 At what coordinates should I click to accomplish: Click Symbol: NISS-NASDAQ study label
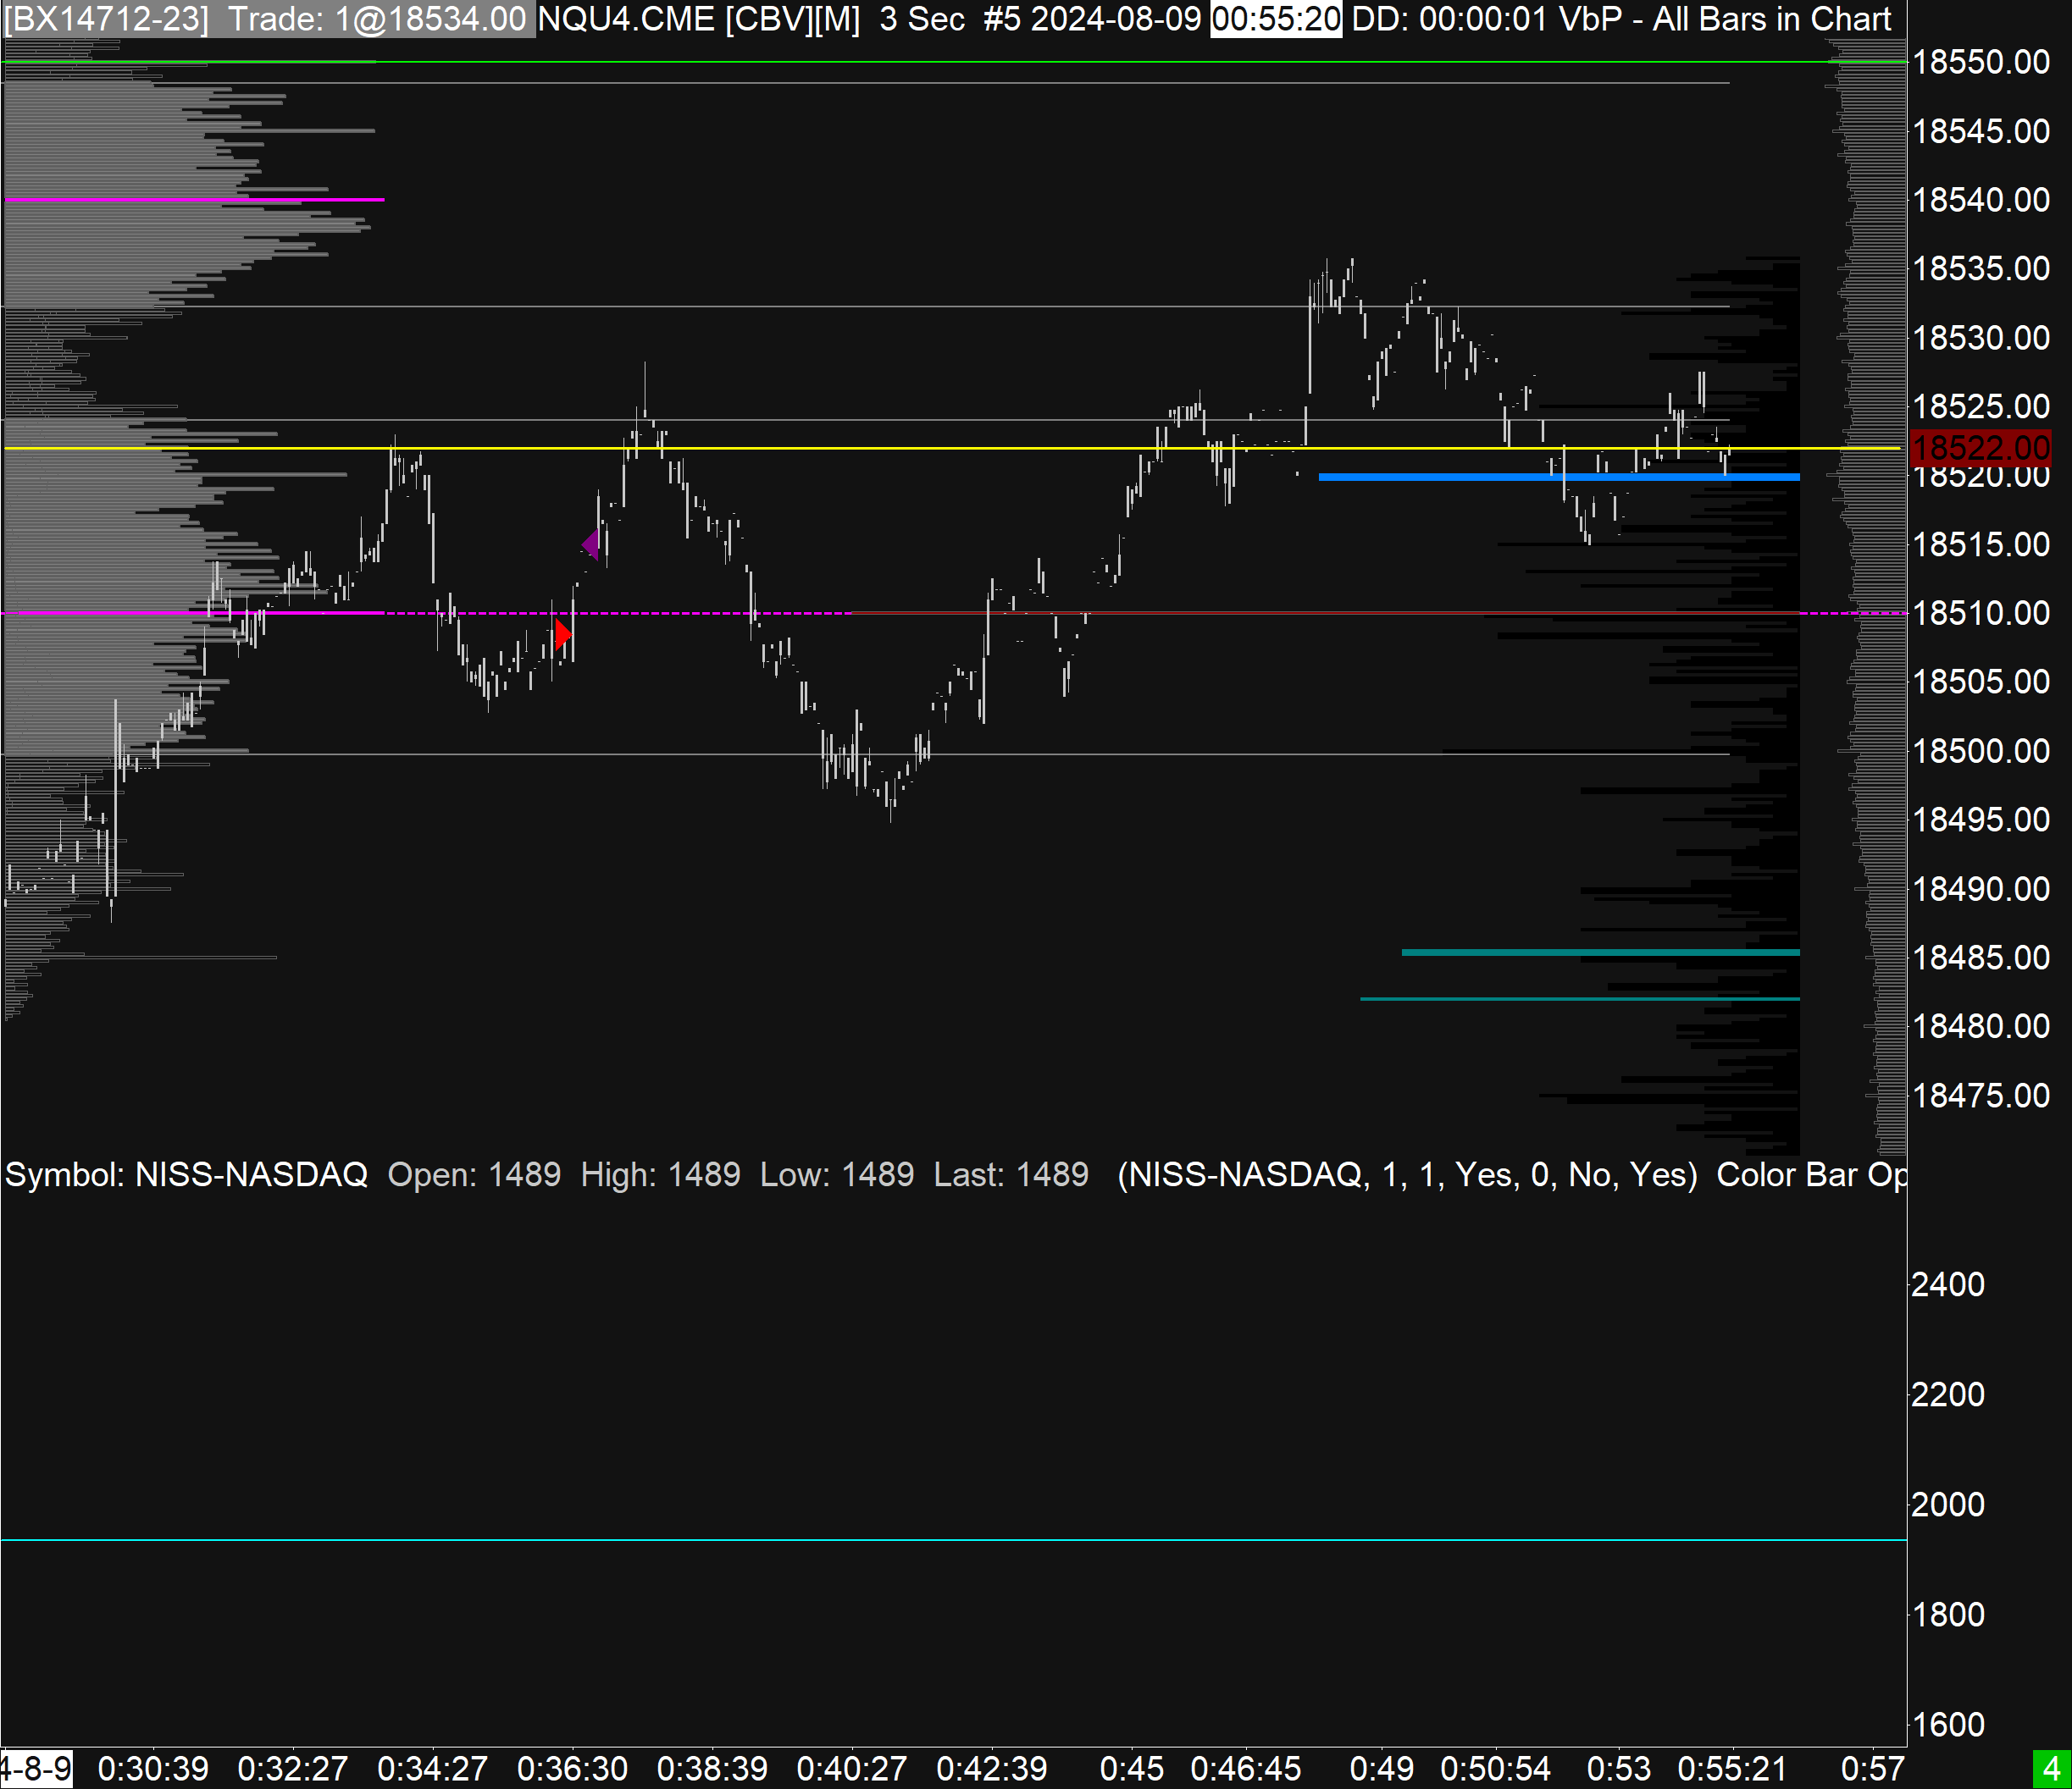point(186,1174)
